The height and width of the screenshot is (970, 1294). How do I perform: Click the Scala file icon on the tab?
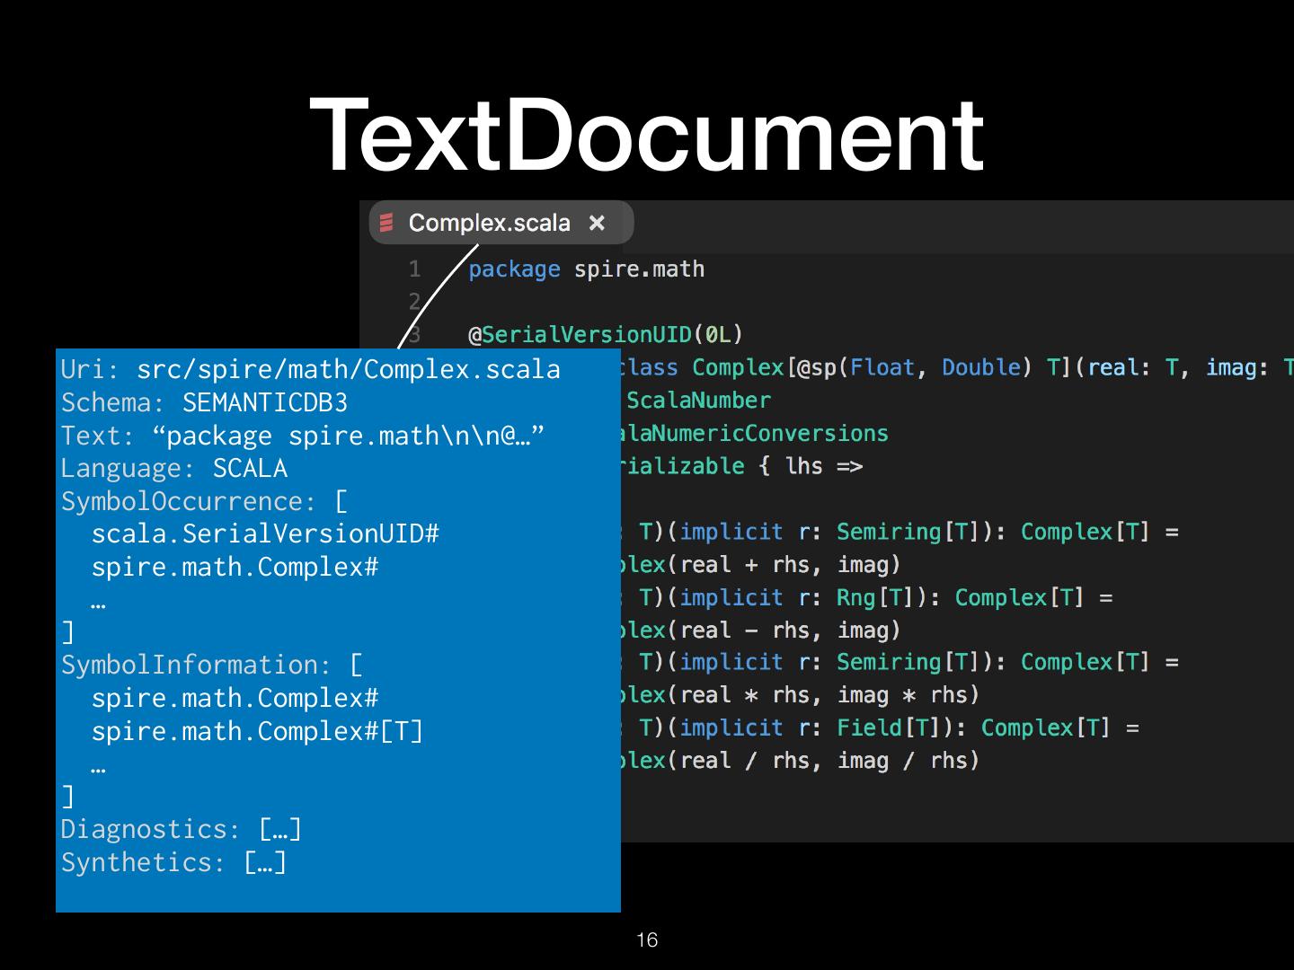coord(387,223)
